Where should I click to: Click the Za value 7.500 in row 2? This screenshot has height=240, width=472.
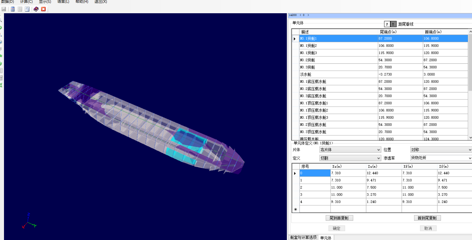point(384,188)
